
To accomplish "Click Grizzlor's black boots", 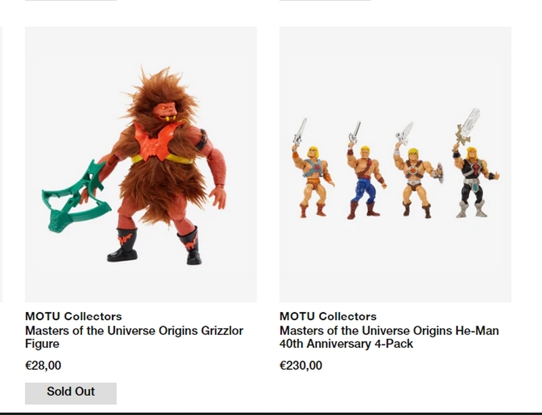I will click(x=155, y=245).
